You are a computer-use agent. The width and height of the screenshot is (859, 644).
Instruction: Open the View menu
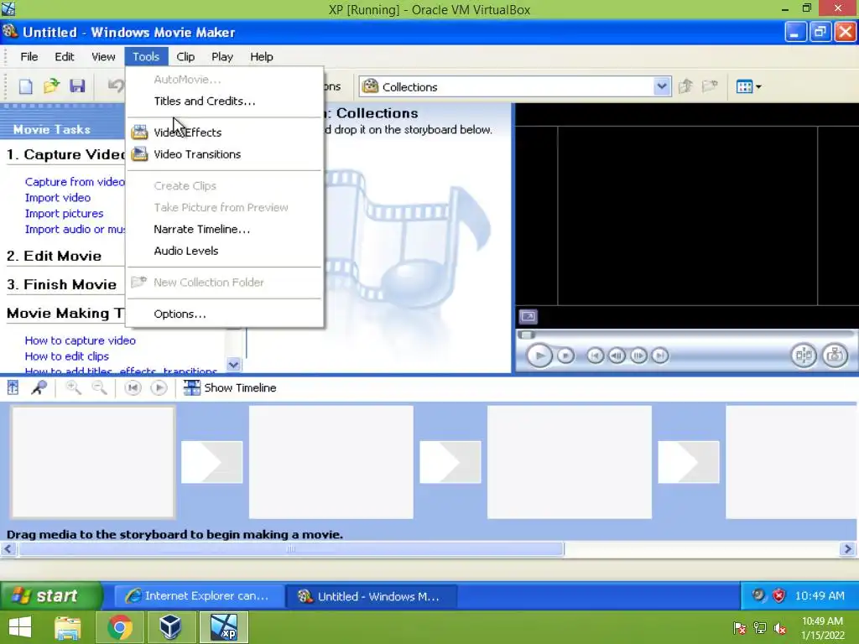point(103,56)
